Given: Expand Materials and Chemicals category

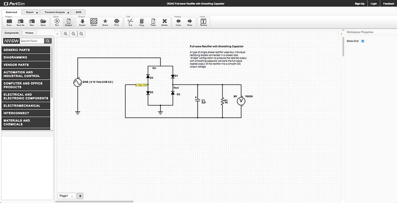Looking at the screenshot, I should point(26,123).
